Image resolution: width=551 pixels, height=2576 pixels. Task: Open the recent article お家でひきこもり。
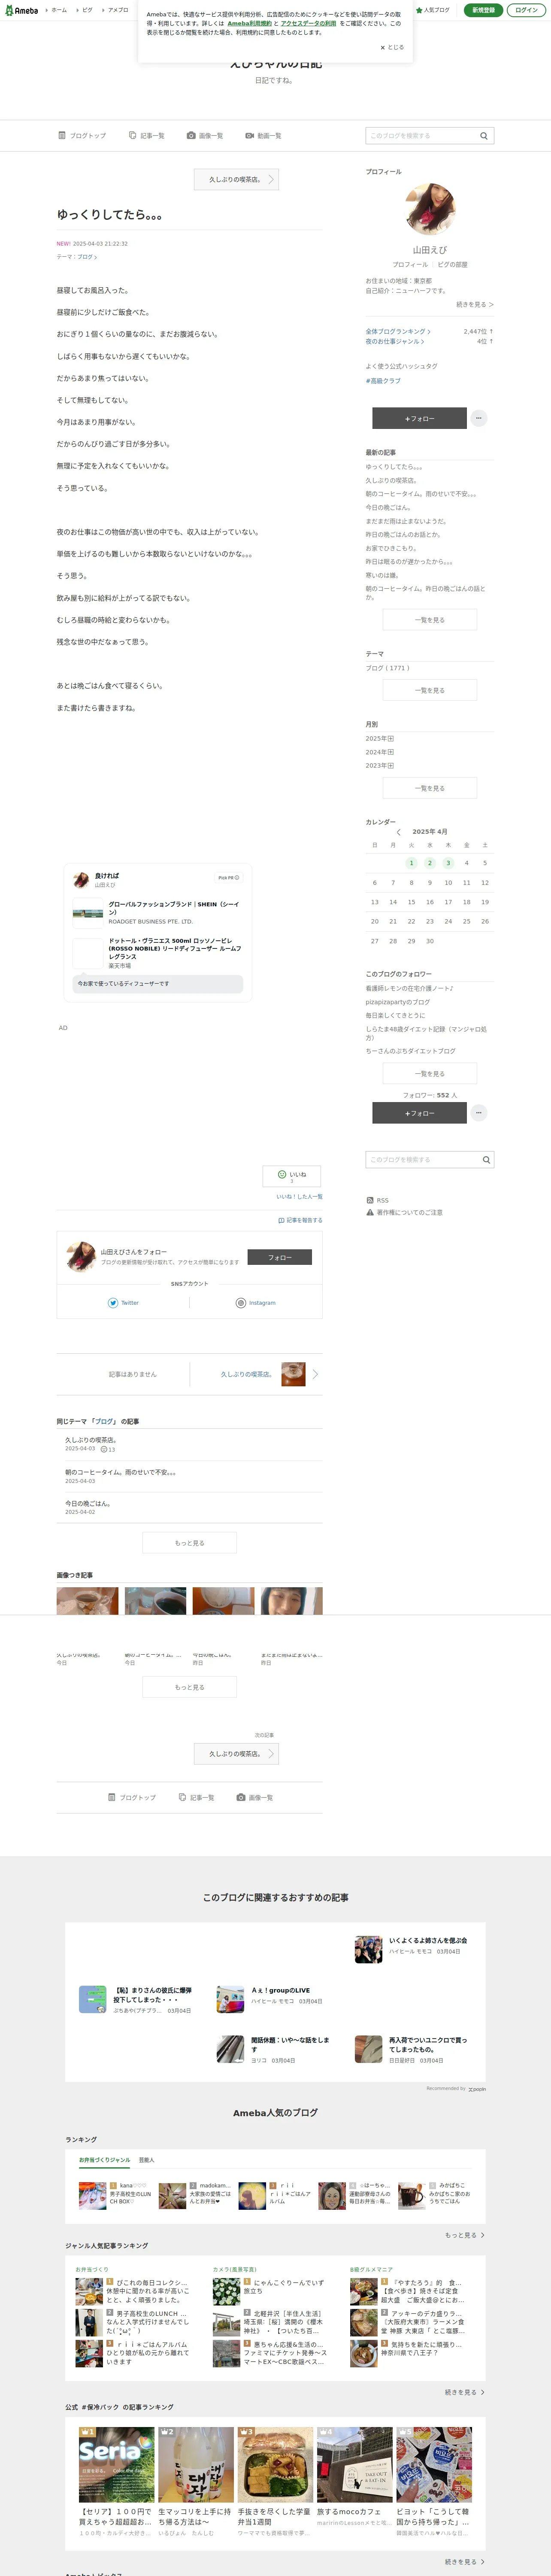391,548
